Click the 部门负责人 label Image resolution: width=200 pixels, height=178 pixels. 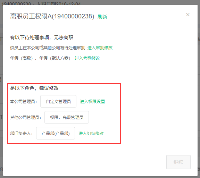pyautogui.click(x=22, y=133)
